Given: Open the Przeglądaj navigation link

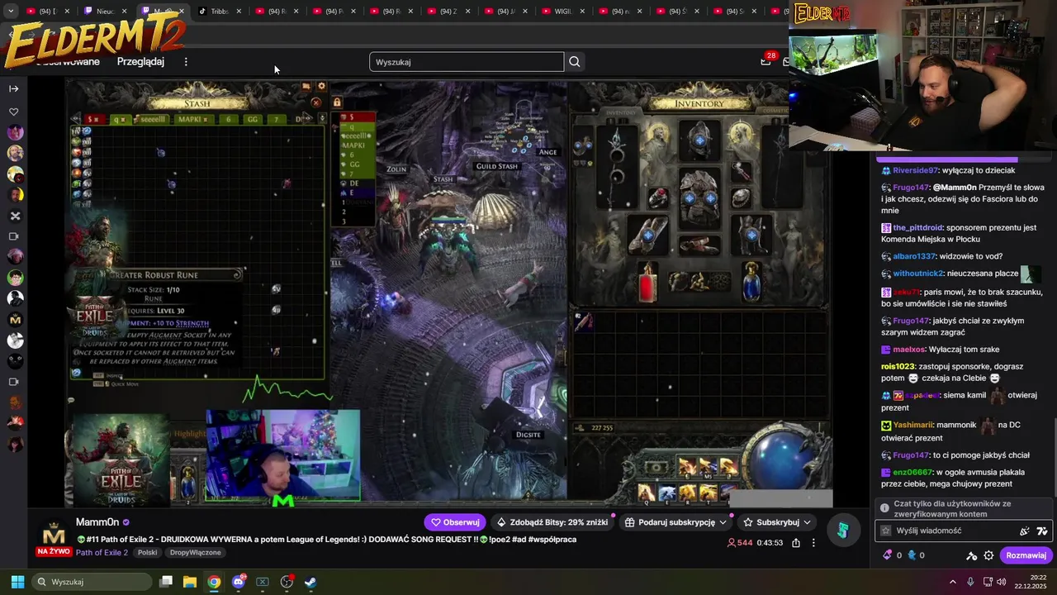Looking at the screenshot, I should pos(140,61).
